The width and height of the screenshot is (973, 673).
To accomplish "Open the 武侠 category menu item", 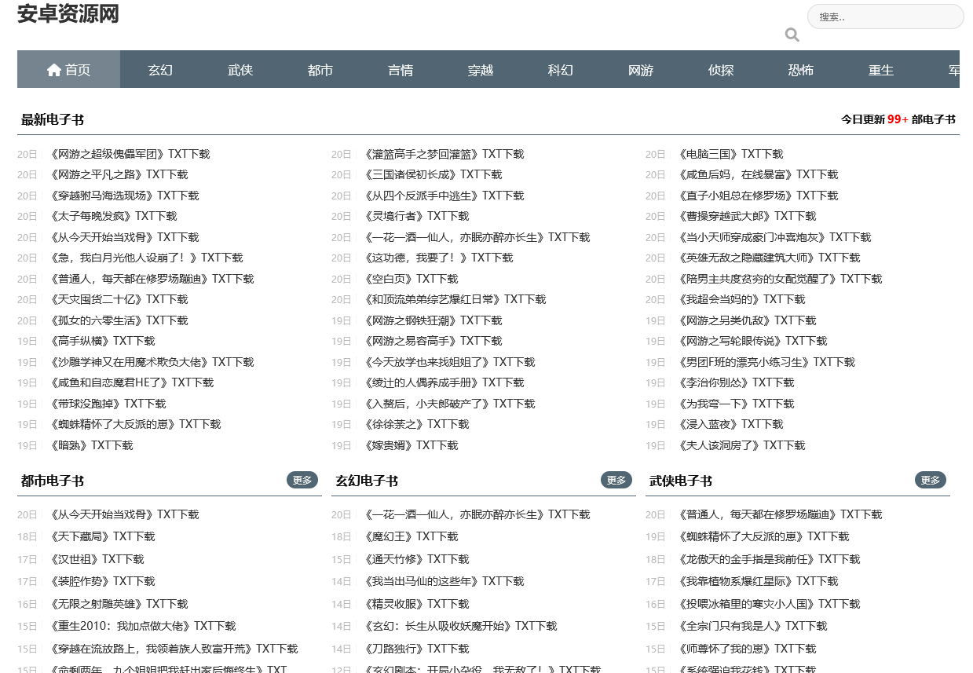I will click(x=240, y=70).
